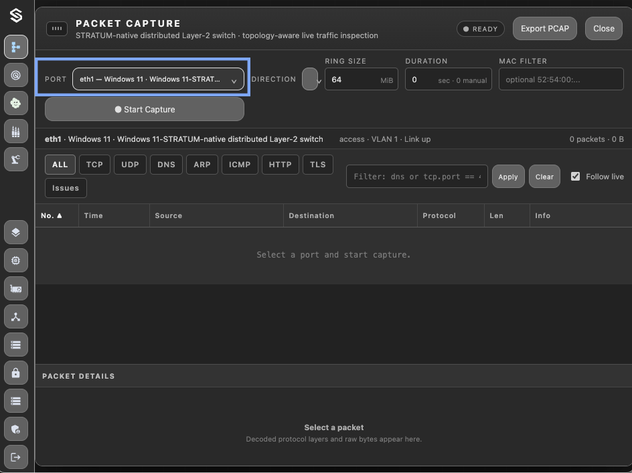
Task: Select the TLS protocol filter tab
Action: [318, 165]
